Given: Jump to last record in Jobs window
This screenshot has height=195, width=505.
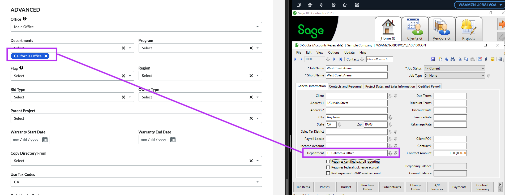Looking at the screenshot, I should click(x=341, y=59).
